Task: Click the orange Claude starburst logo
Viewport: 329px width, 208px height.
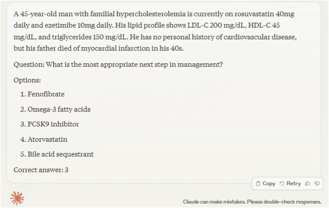Action: pyautogui.click(x=17, y=198)
